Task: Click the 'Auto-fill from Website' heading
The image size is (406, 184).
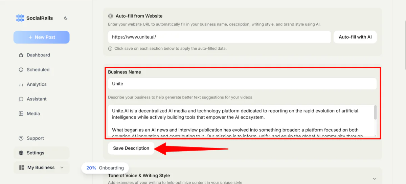Action: coord(139,16)
